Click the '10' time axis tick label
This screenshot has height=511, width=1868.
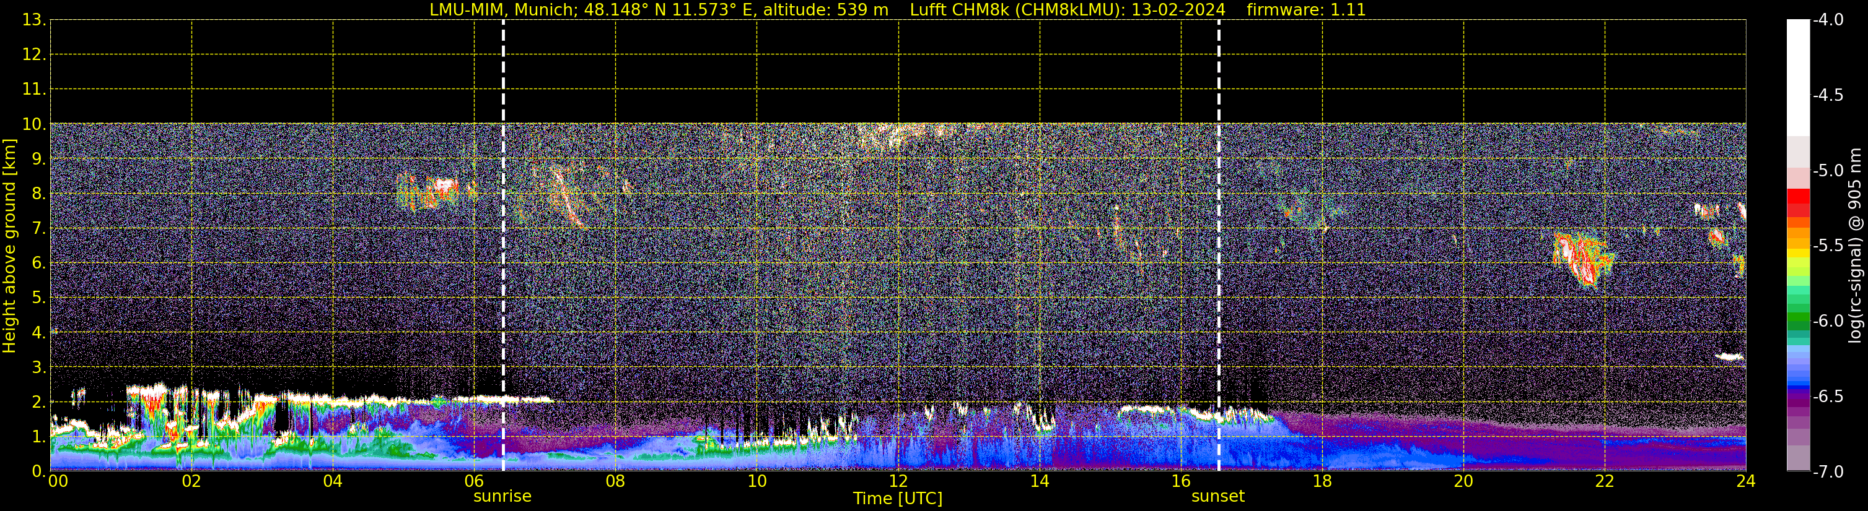pyautogui.click(x=757, y=481)
